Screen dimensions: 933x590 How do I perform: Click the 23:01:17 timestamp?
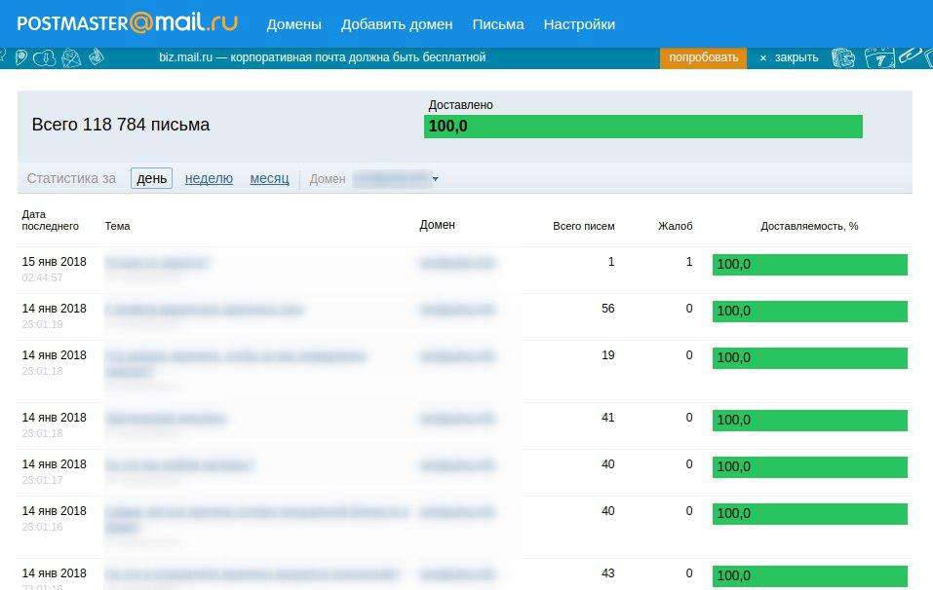pyautogui.click(x=42, y=480)
